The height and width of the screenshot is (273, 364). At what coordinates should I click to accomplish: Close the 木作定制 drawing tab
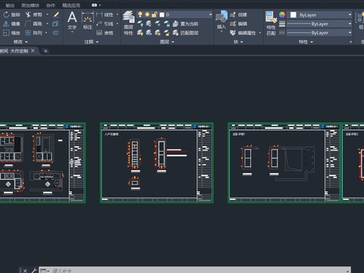pyautogui.click(x=33, y=51)
